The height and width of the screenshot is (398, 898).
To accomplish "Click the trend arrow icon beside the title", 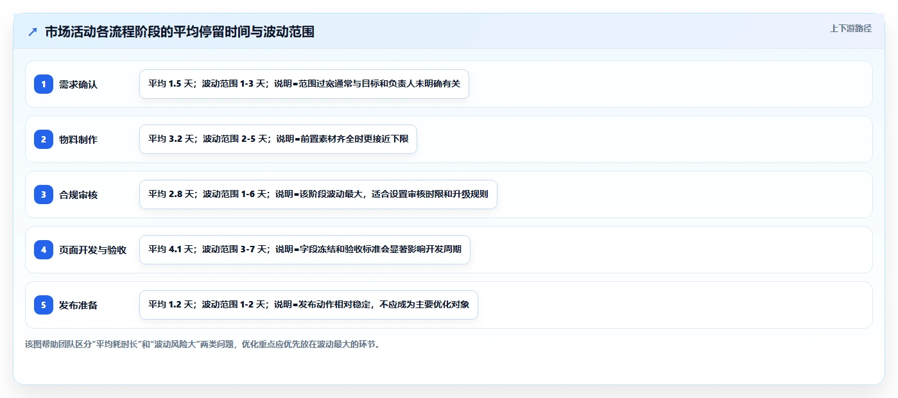I will 33,31.
